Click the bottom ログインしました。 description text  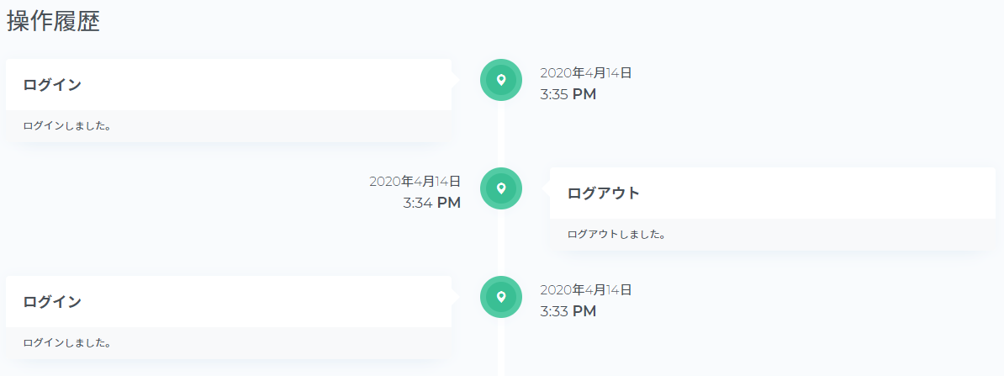(67, 343)
